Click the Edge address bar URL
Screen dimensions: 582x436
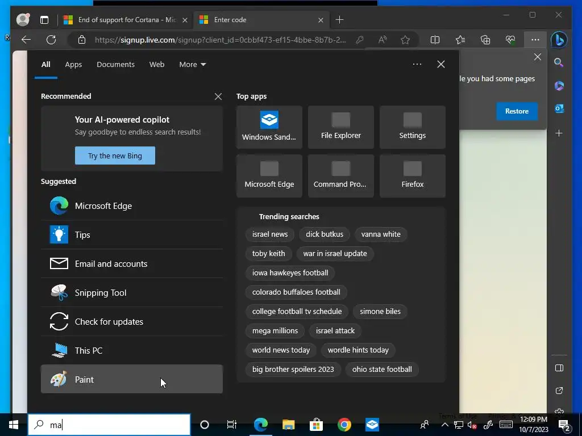coord(220,40)
